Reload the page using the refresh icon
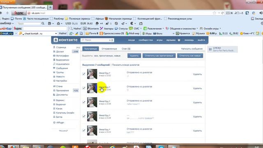 click(222, 13)
